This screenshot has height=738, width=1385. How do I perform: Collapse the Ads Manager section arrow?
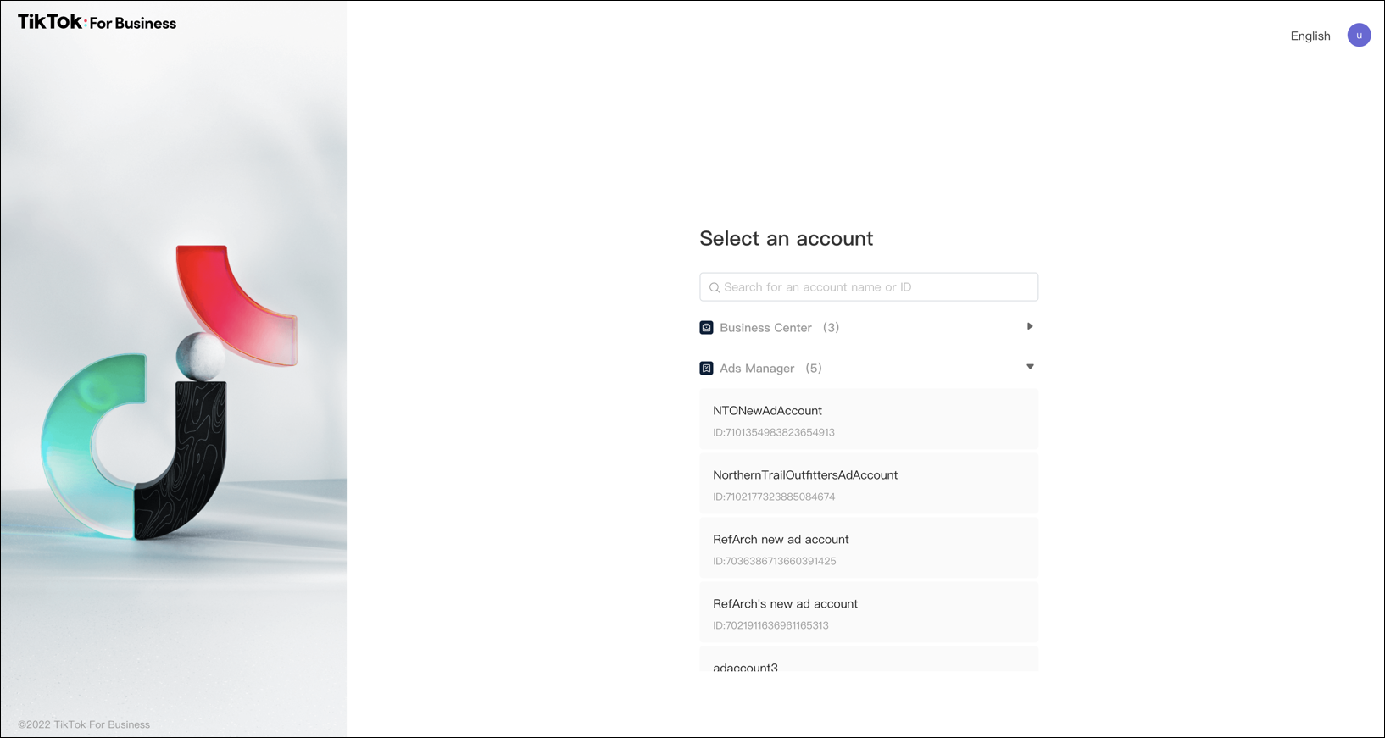[x=1030, y=367]
